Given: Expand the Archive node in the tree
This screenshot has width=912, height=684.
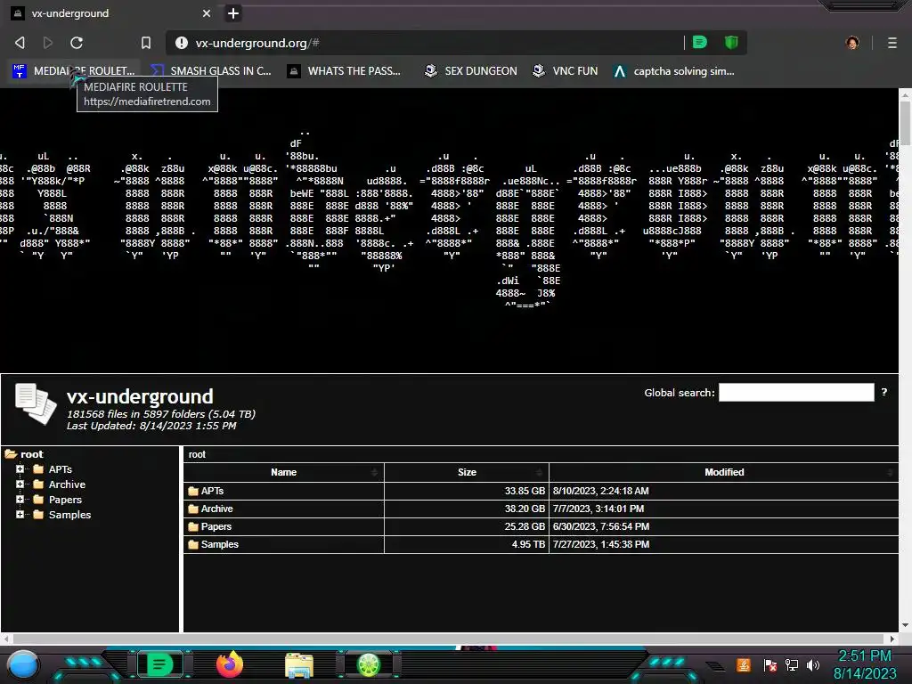Looking at the screenshot, I should pos(20,484).
